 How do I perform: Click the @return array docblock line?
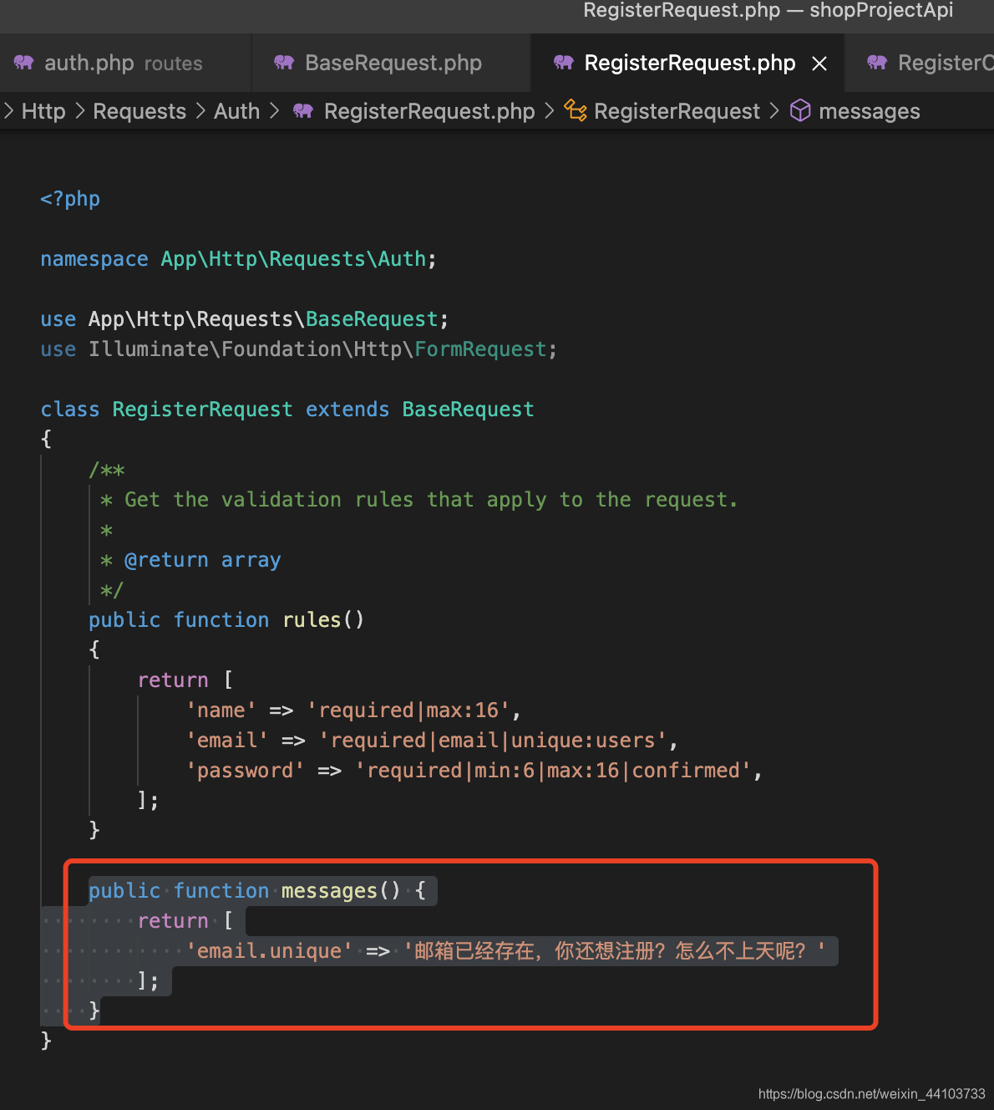[x=190, y=560]
